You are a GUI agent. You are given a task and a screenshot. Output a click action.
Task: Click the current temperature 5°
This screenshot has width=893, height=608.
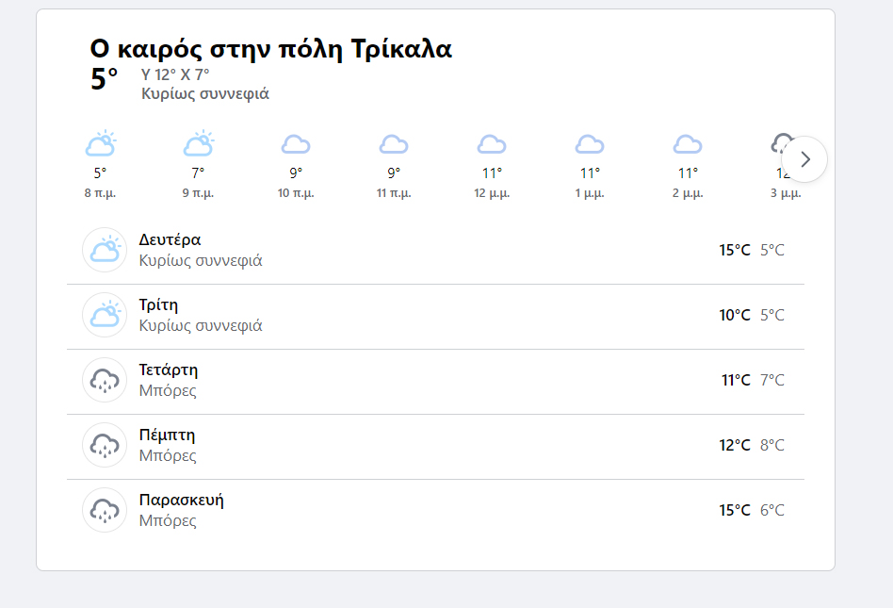click(105, 80)
